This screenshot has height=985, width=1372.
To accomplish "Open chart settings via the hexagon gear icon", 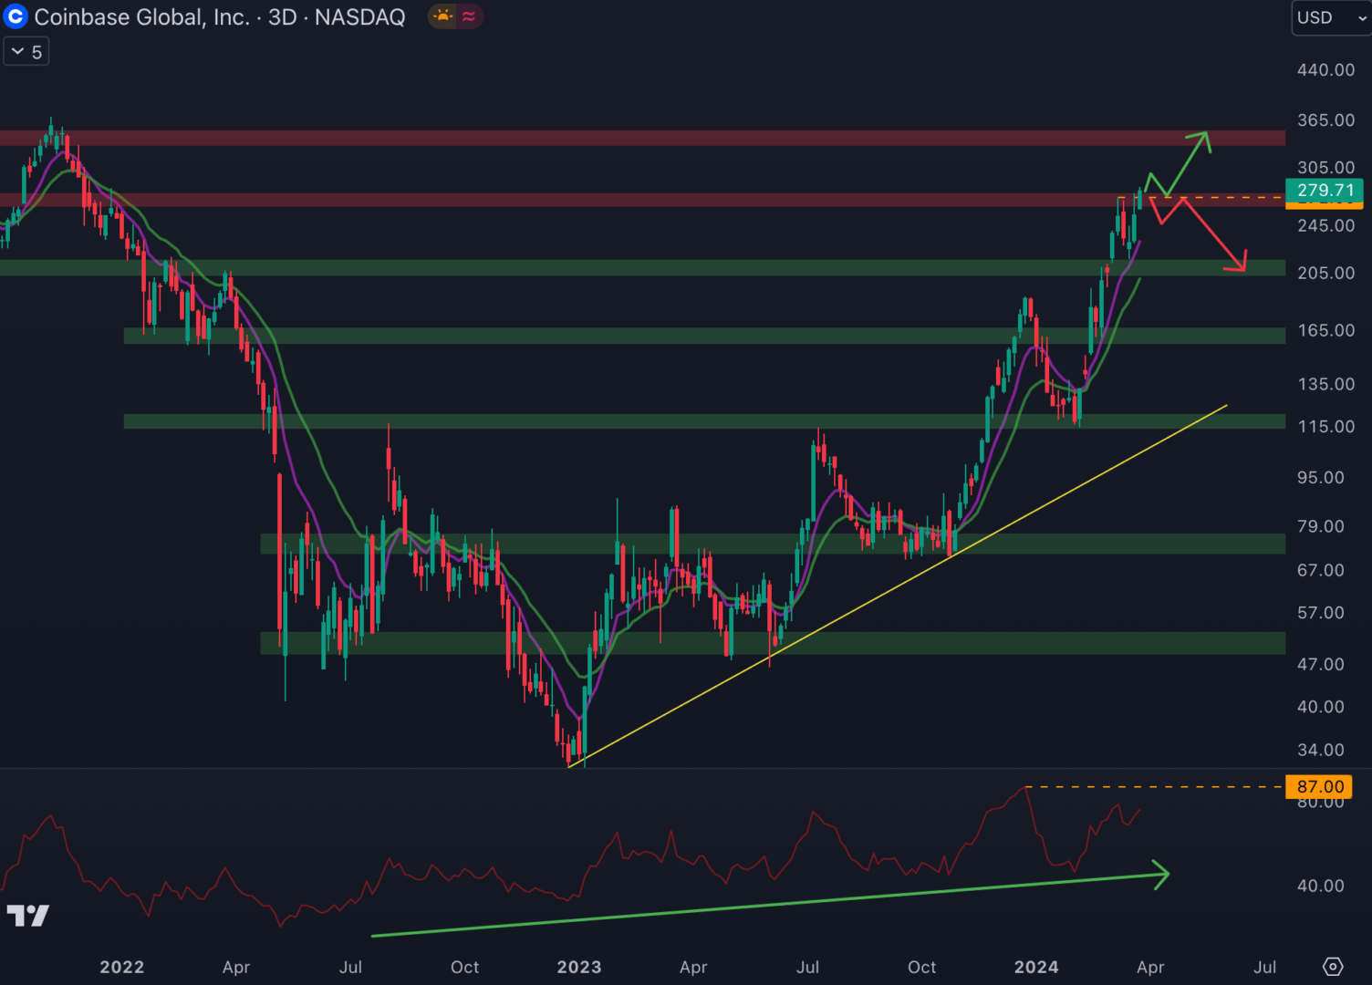I will point(1333,967).
